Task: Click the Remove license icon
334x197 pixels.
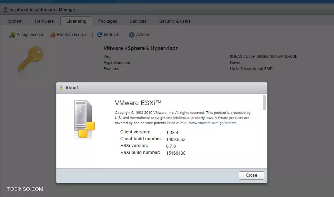Action: (52, 35)
